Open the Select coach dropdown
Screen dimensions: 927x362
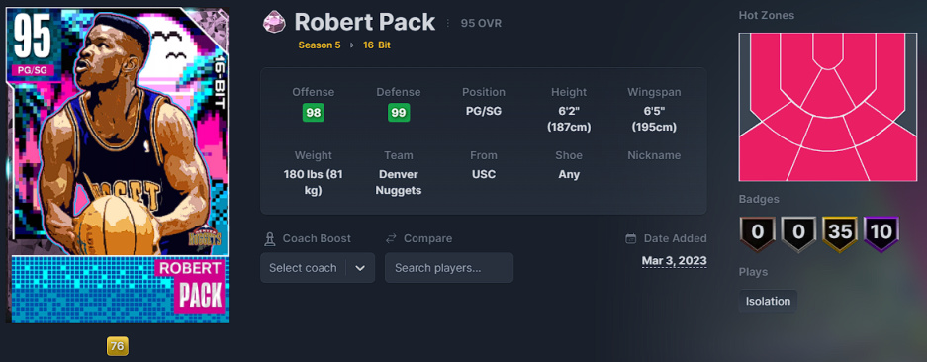[x=318, y=268]
